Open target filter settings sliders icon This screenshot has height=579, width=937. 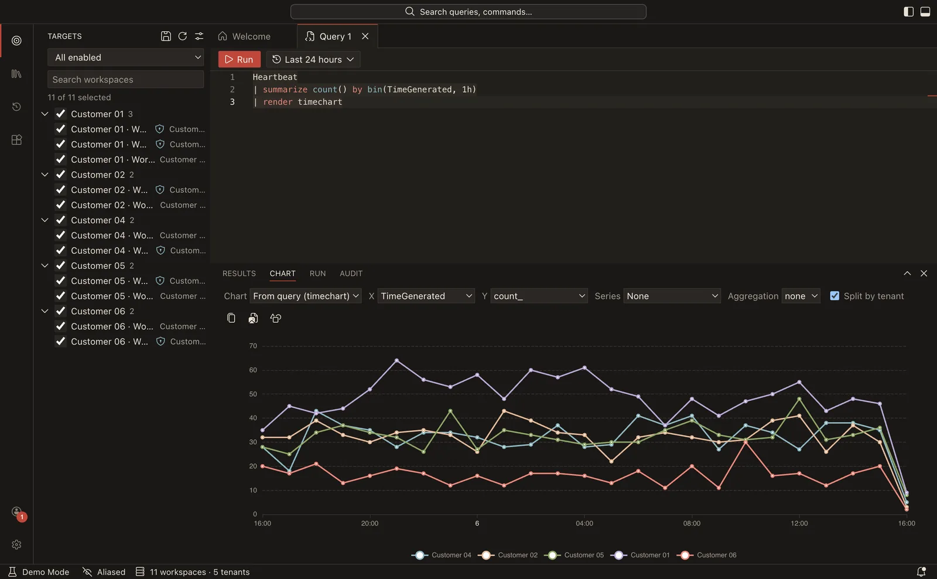click(199, 36)
